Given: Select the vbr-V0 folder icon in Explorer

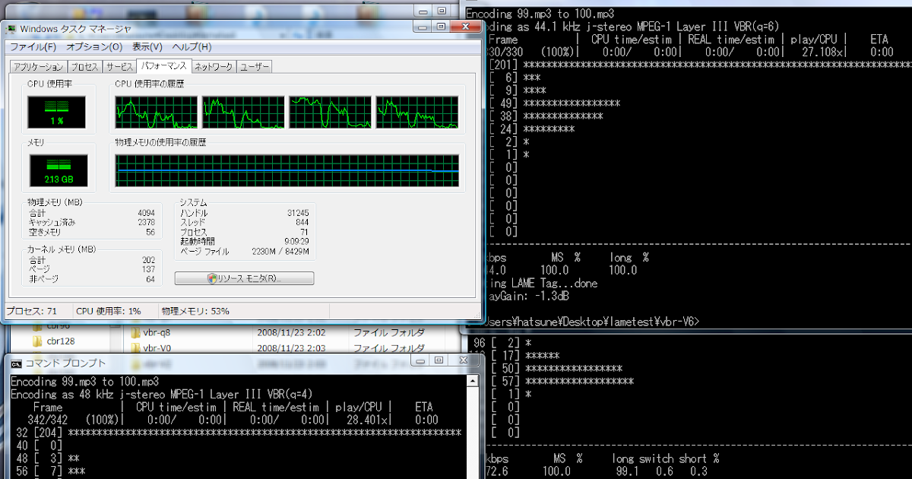Looking at the screenshot, I should (136, 348).
